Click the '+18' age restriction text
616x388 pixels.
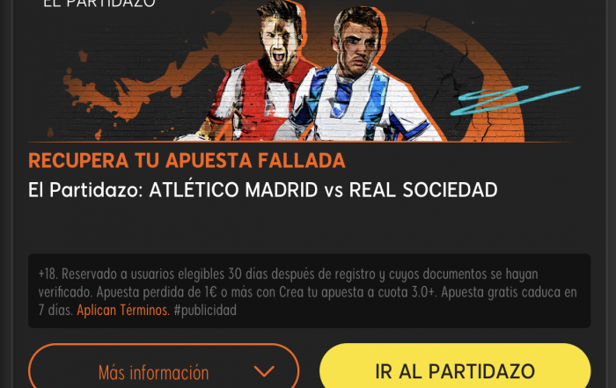tap(48, 275)
